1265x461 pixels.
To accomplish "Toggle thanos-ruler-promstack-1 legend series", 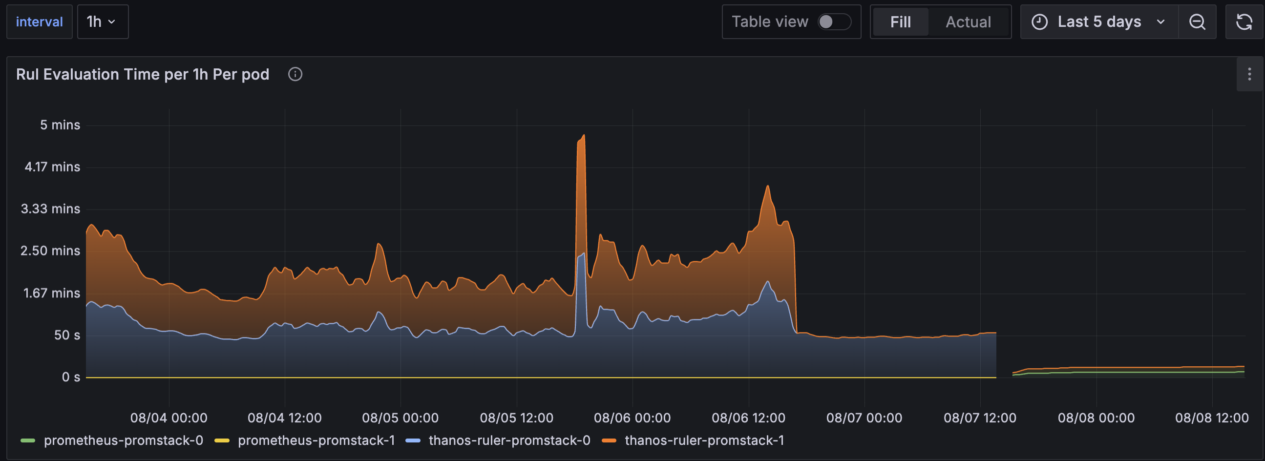I will pyautogui.click(x=704, y=440).
